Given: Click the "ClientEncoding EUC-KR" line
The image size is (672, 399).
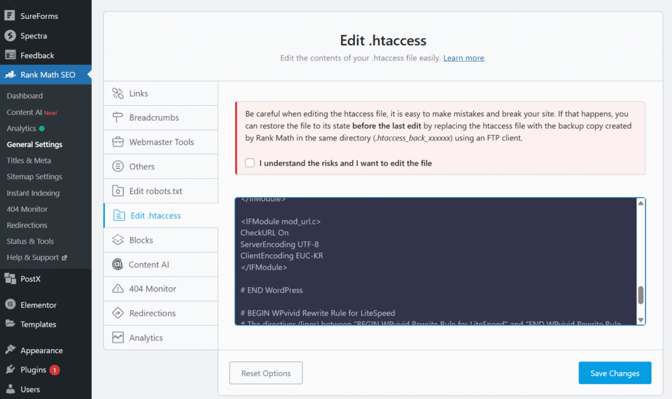Looking at the screenshot, I should [282, 256].
